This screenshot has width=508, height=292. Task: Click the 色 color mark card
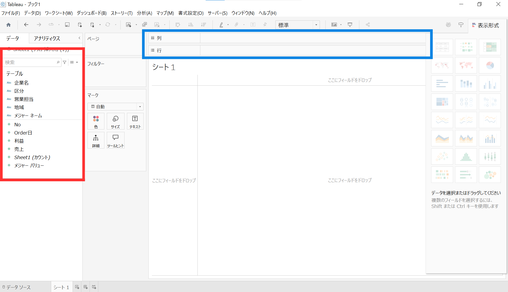(96, 121)
